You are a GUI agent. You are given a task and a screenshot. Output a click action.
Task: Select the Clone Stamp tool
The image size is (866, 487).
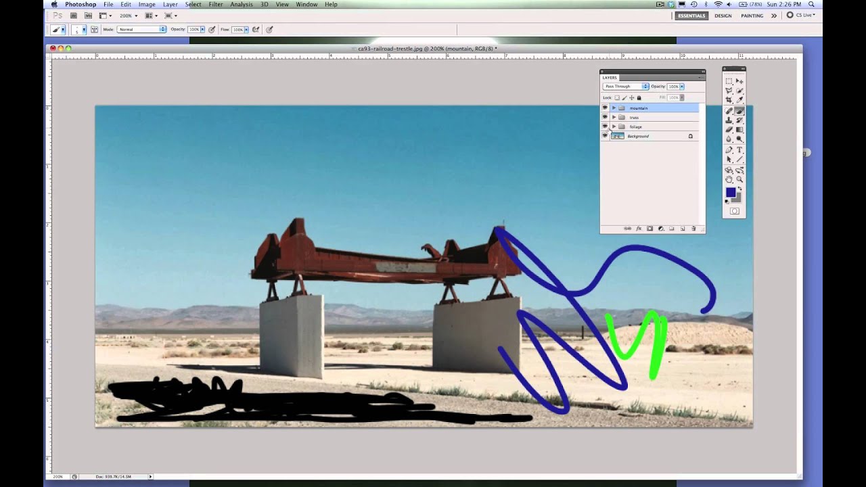click(729, 120)
